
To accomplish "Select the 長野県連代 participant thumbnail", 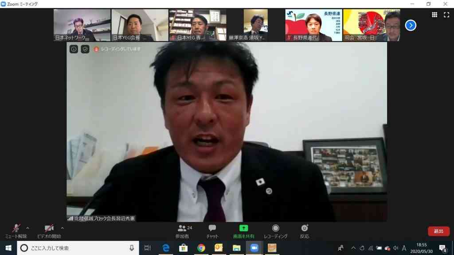I will (313, 25).
